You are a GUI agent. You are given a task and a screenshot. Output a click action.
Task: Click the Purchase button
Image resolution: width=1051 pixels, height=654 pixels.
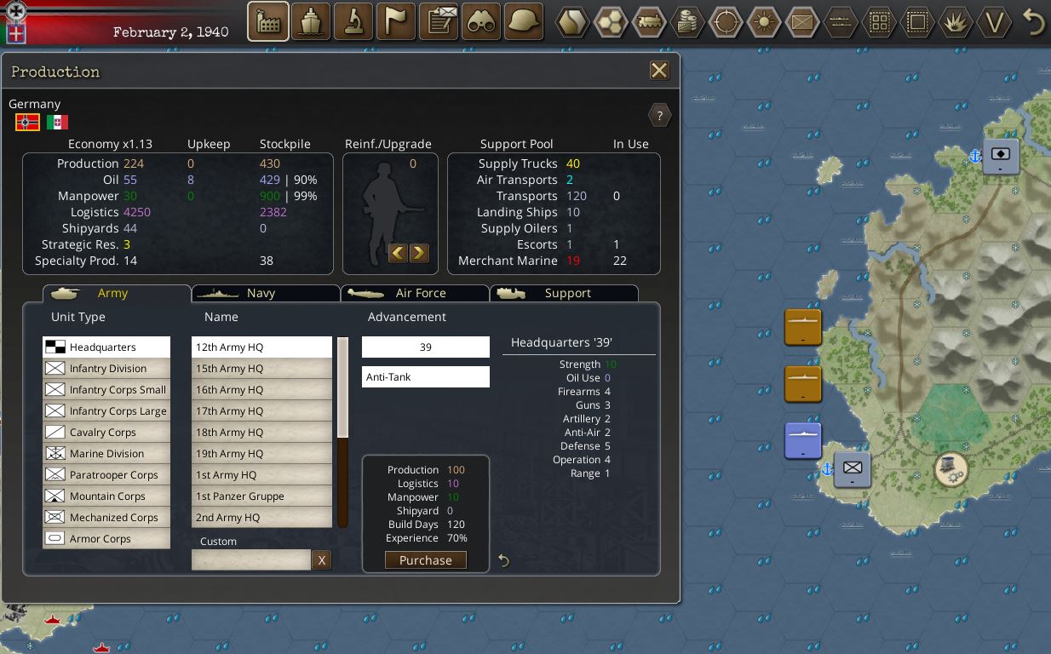pyautogui.click(x=426, y=560)
